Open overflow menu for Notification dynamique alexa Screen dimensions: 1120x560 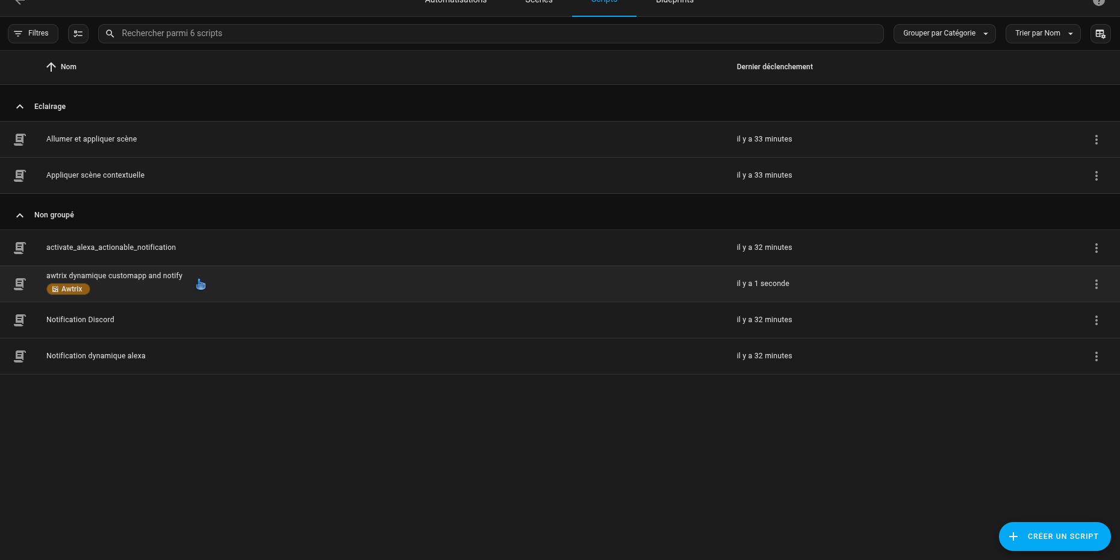1096,356
